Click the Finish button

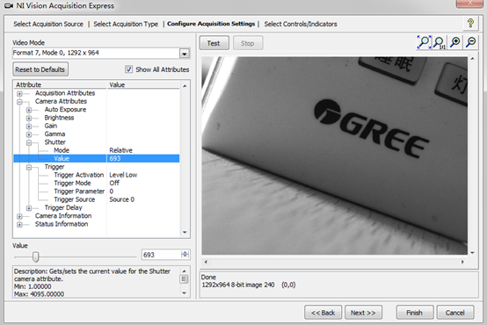point(415,313)
